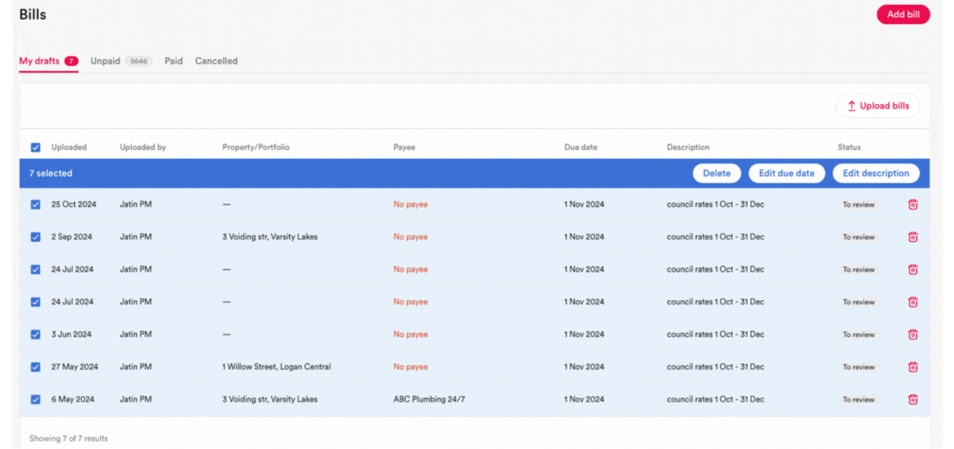Image resolution: width=954 pixels, height=449 pixels.
Task: Delete the 25 Oct 2024 bill via trash icon
Action: pyautogui.click(x=912, y=205)
